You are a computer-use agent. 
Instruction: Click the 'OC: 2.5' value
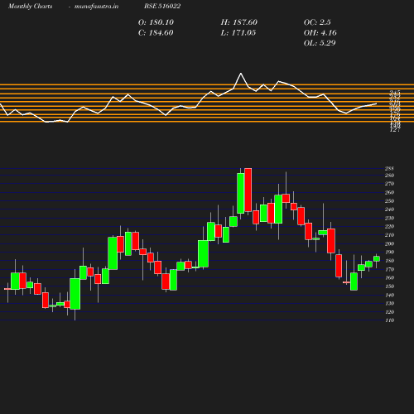(317, 22)
